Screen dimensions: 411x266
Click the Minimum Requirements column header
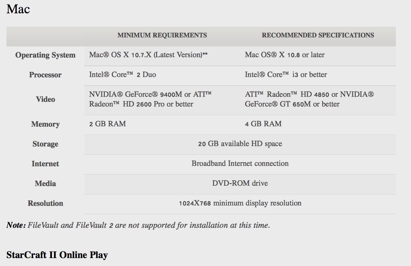click(x=162, y=35)
